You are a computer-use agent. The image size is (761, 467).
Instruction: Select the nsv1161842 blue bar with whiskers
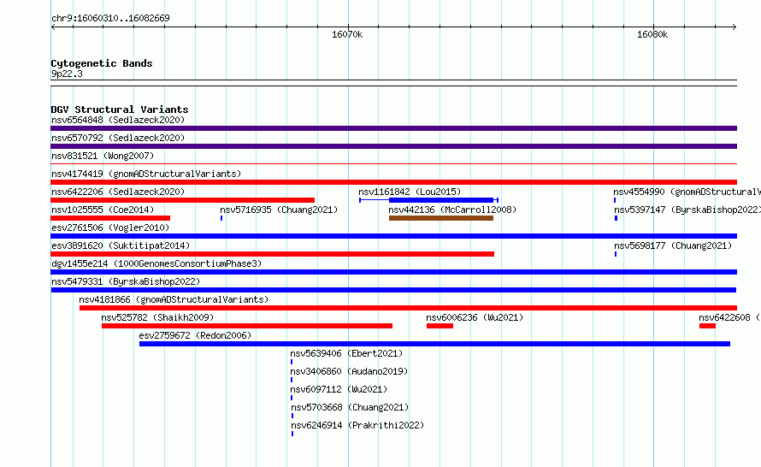429,200
